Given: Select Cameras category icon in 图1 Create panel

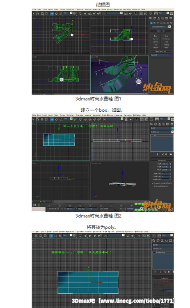Looking at the screenshot, I should point(161,23).
